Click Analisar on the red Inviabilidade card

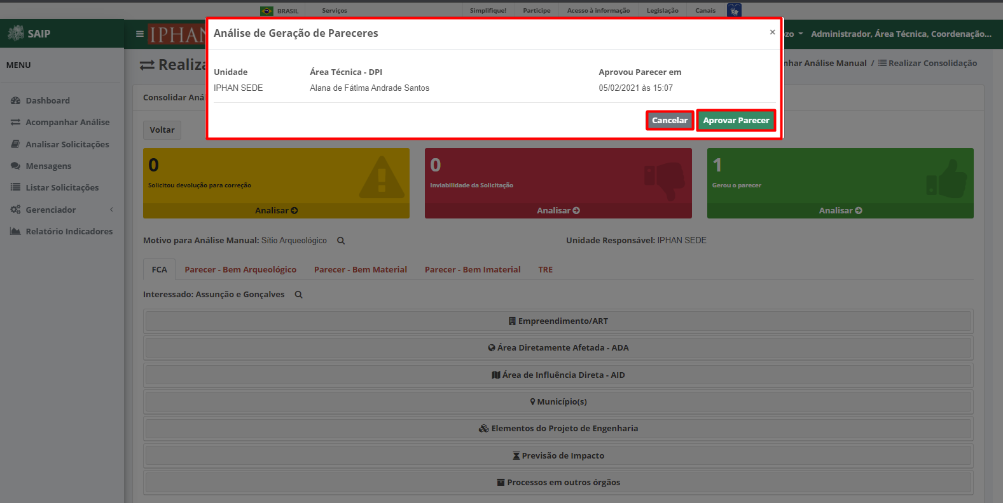click(558, 210)
